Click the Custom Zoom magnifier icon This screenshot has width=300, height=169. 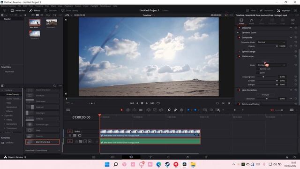[217, 110]
